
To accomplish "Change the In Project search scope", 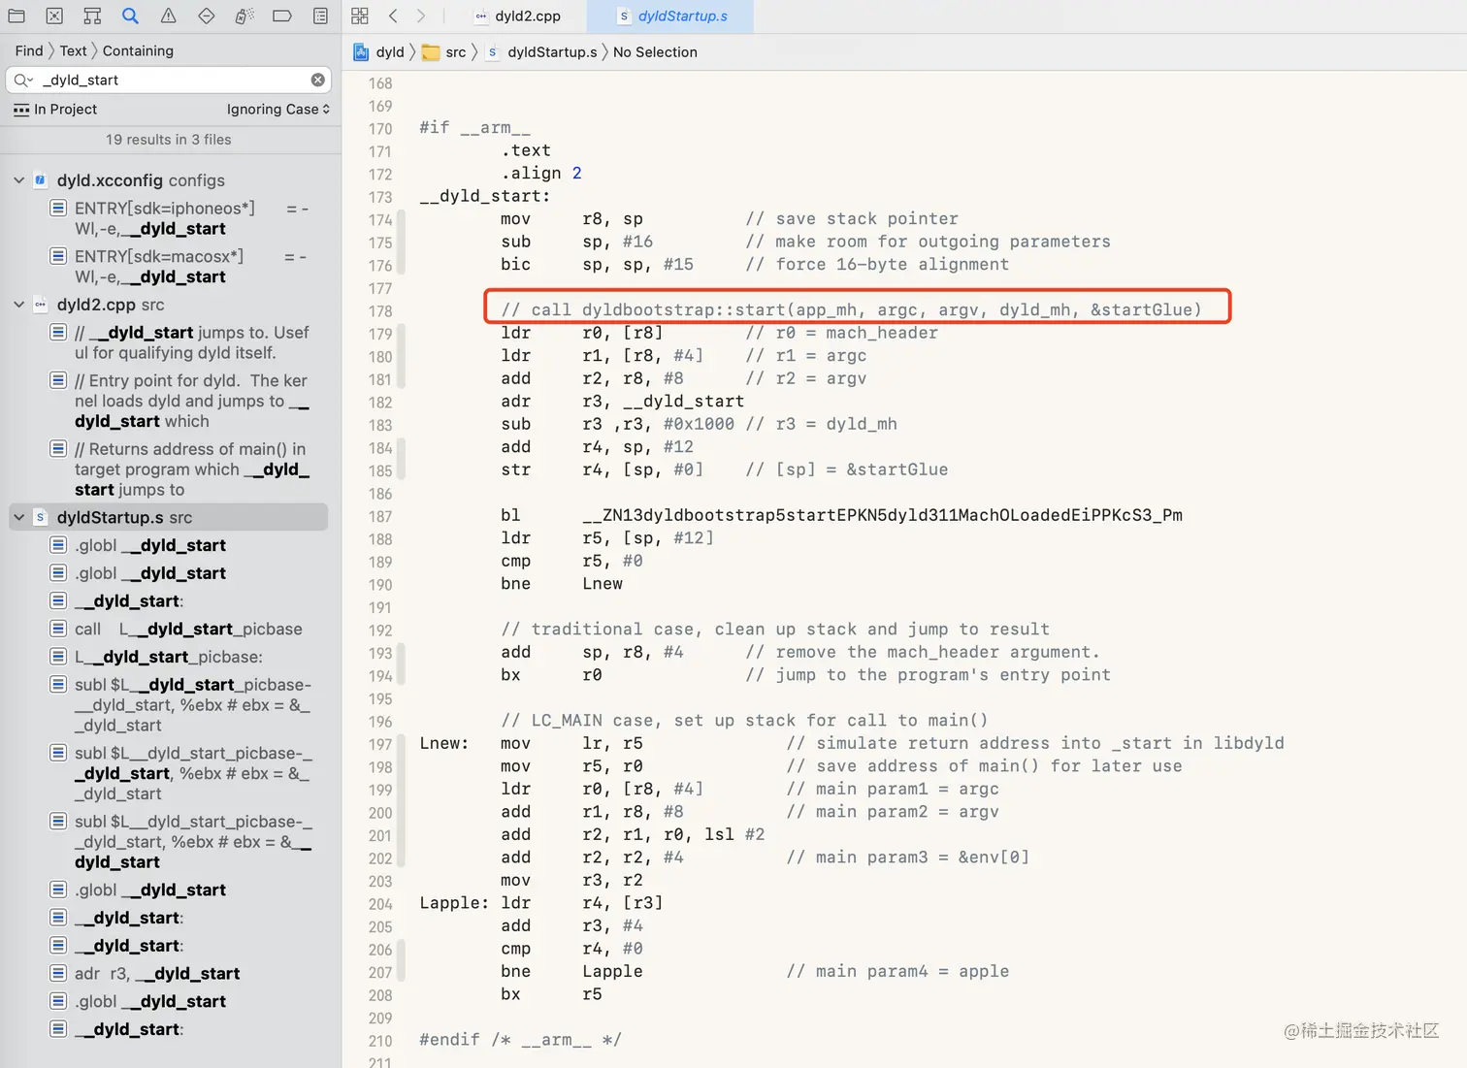I will [x=55, y=110].
